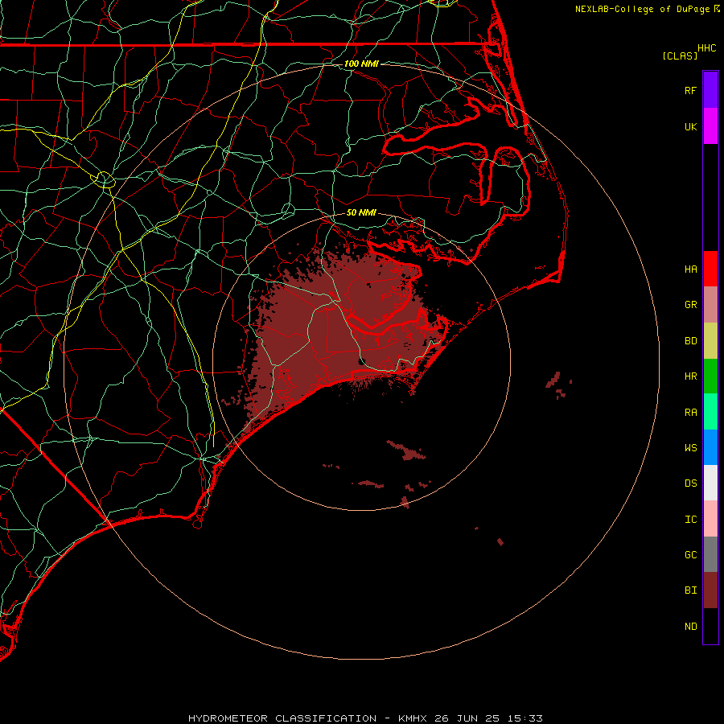Click the BD legend label
724x724 pixels.
(691, 341)
